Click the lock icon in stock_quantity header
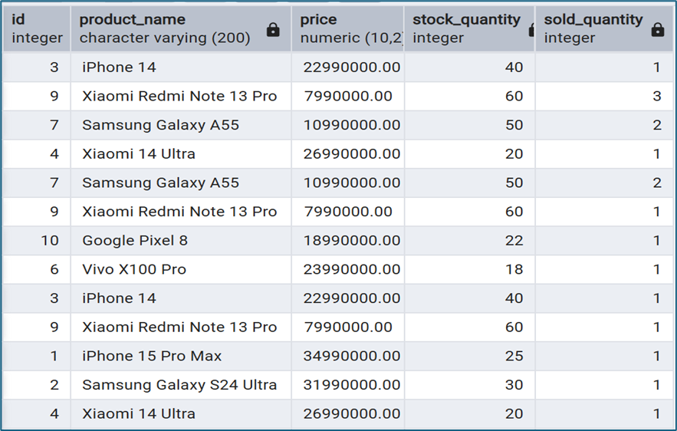This screenshot has width=677, height=431. [531, 30]
